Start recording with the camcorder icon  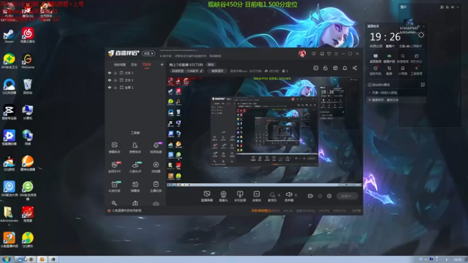[310, 196]
